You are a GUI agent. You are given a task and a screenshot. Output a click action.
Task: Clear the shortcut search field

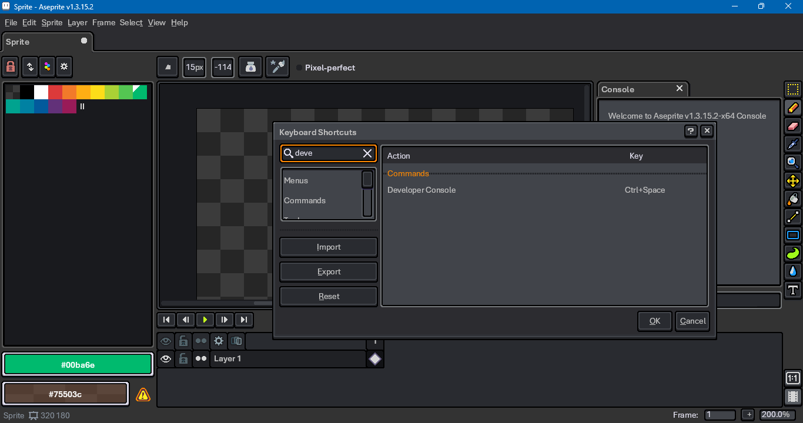pyautogui.click(x=367, y=153)
